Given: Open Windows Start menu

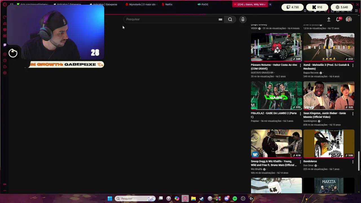Looking at the screenshot, I should [110, 198].
